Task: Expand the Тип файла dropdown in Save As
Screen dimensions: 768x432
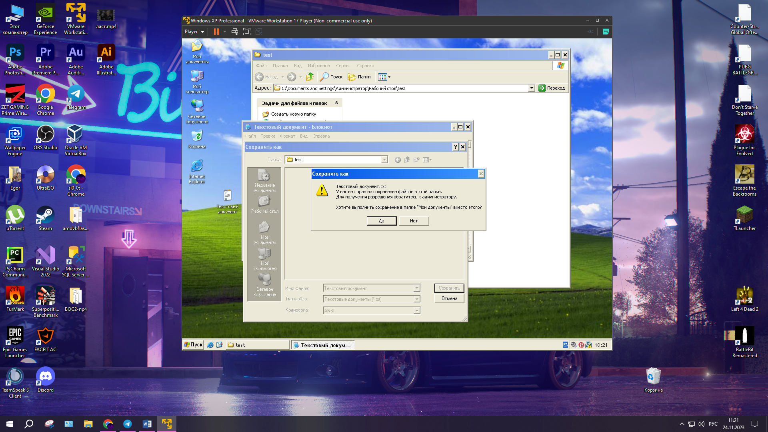Action: 417,299
